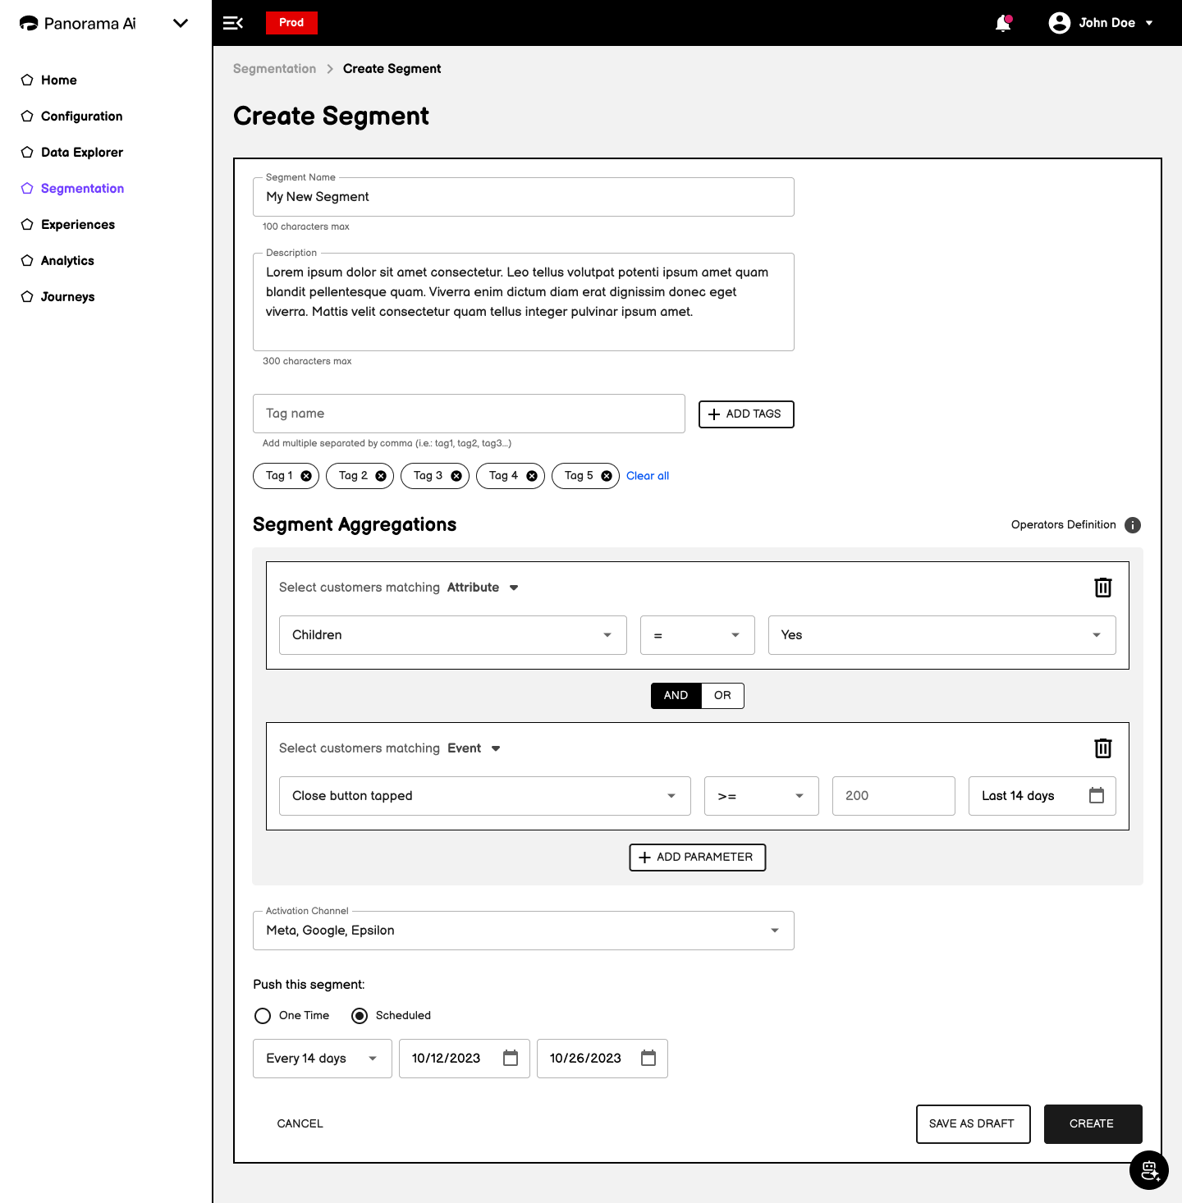The height and width of the screenshot is (1203, 1182).
Task: Open Operators Definition info icon
Action: pyautogui.click(x=1133, y=525)
